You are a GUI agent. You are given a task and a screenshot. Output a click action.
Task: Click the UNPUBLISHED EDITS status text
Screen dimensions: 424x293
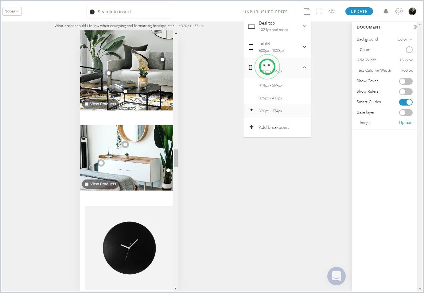(x=266, y=12)
